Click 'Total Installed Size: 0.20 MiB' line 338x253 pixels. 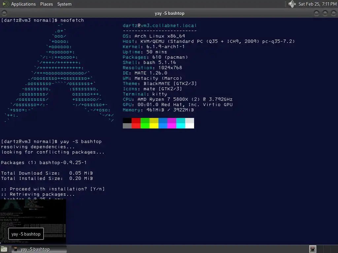47,178
